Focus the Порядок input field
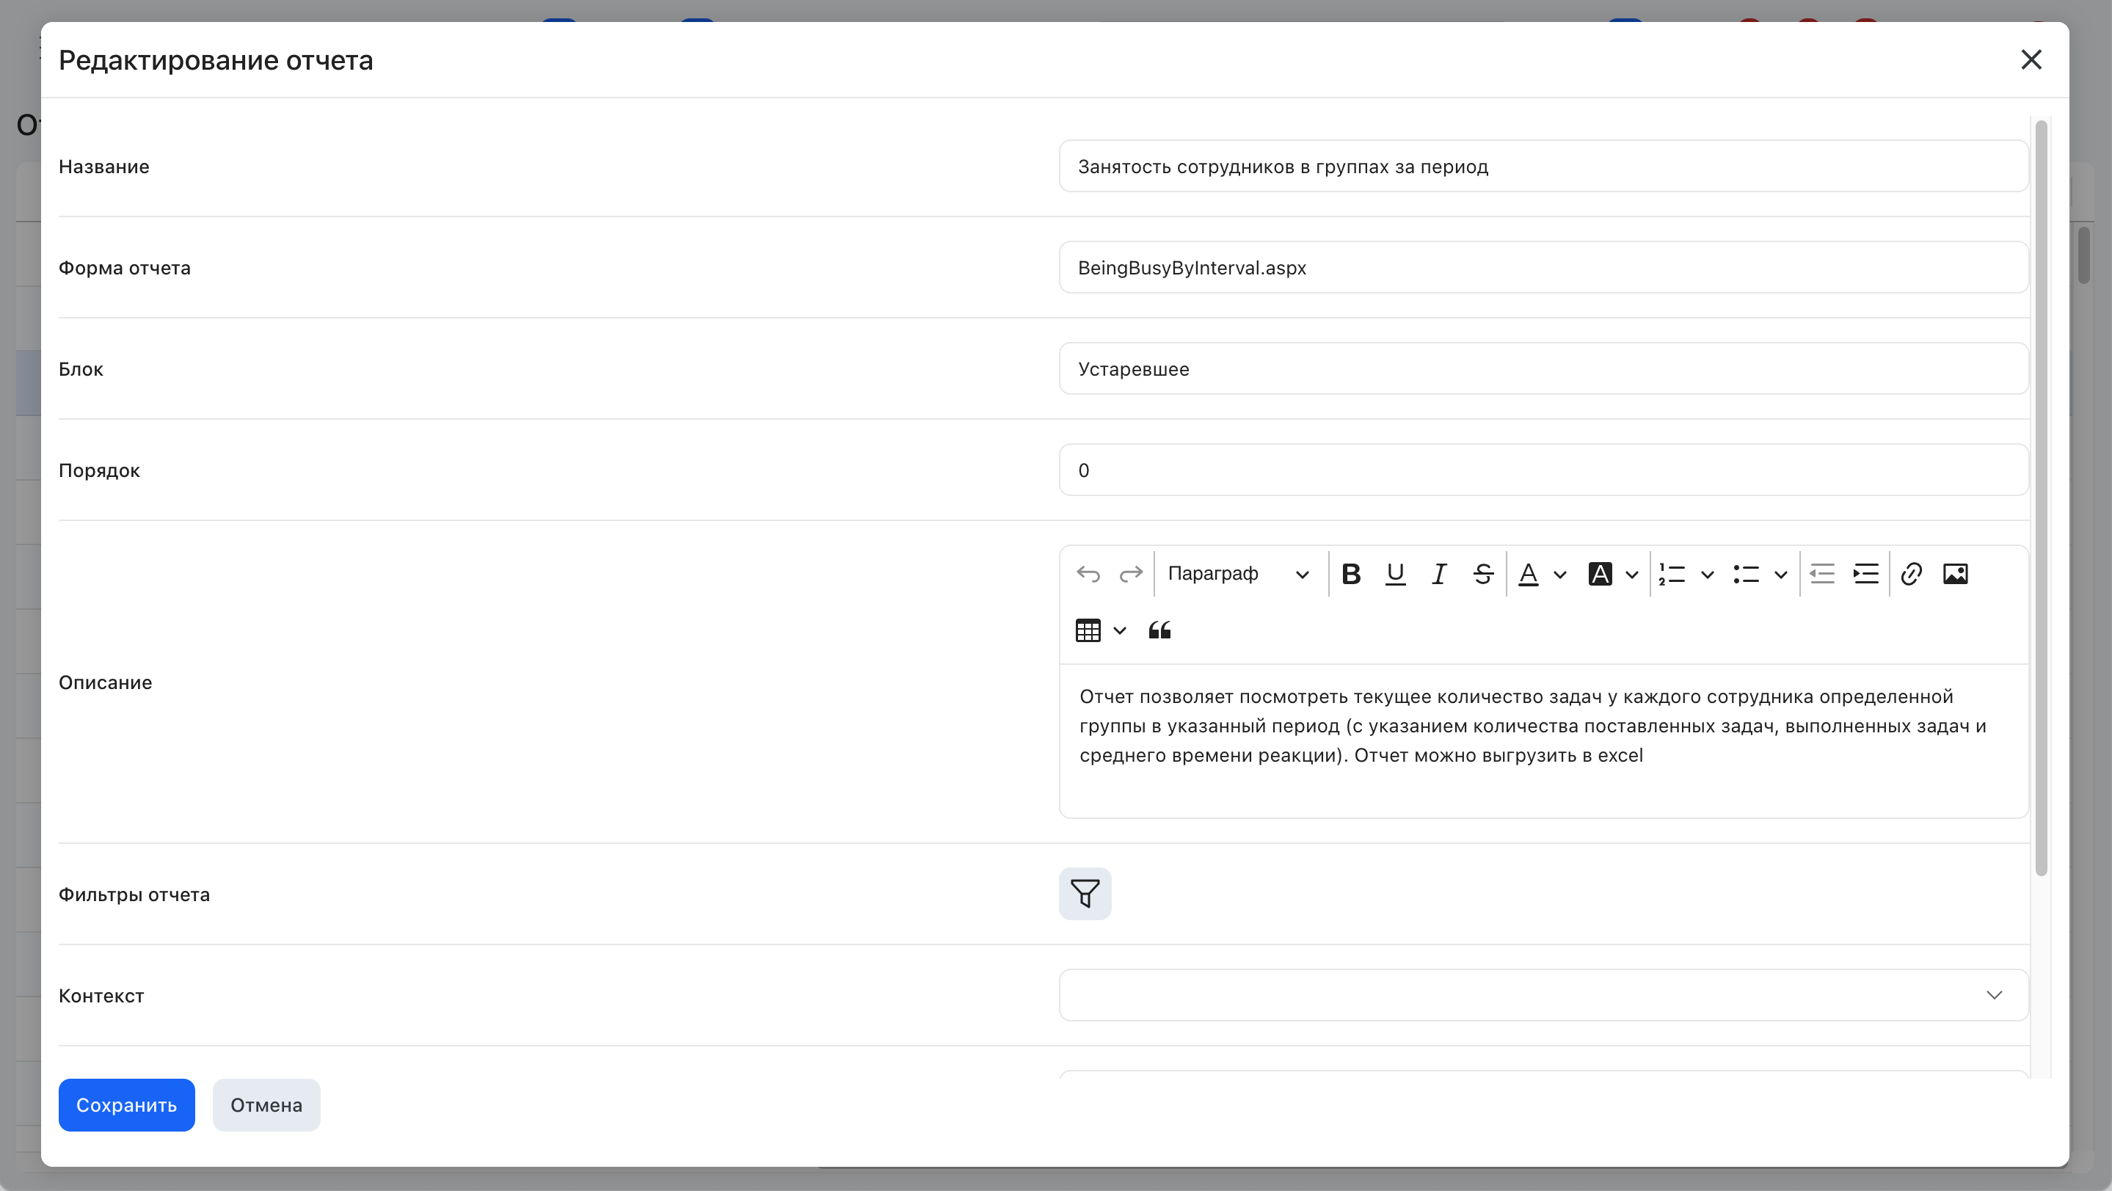2112x1191 pixels. [x=1544, y=470]
